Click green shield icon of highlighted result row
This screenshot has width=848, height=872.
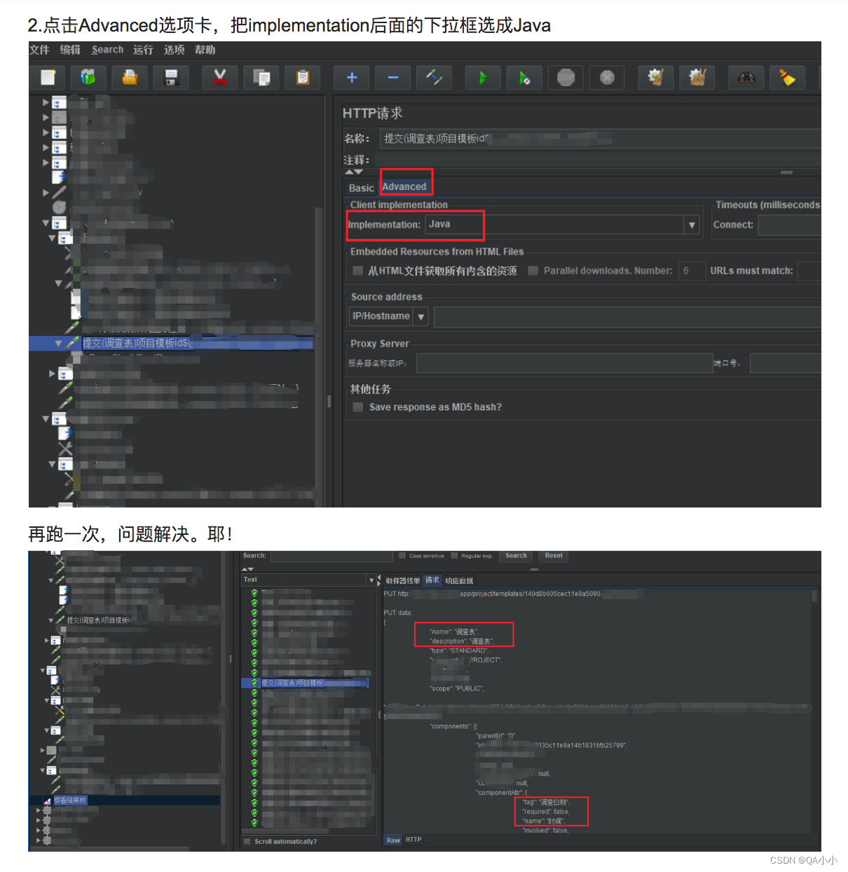tap(254, 683)
